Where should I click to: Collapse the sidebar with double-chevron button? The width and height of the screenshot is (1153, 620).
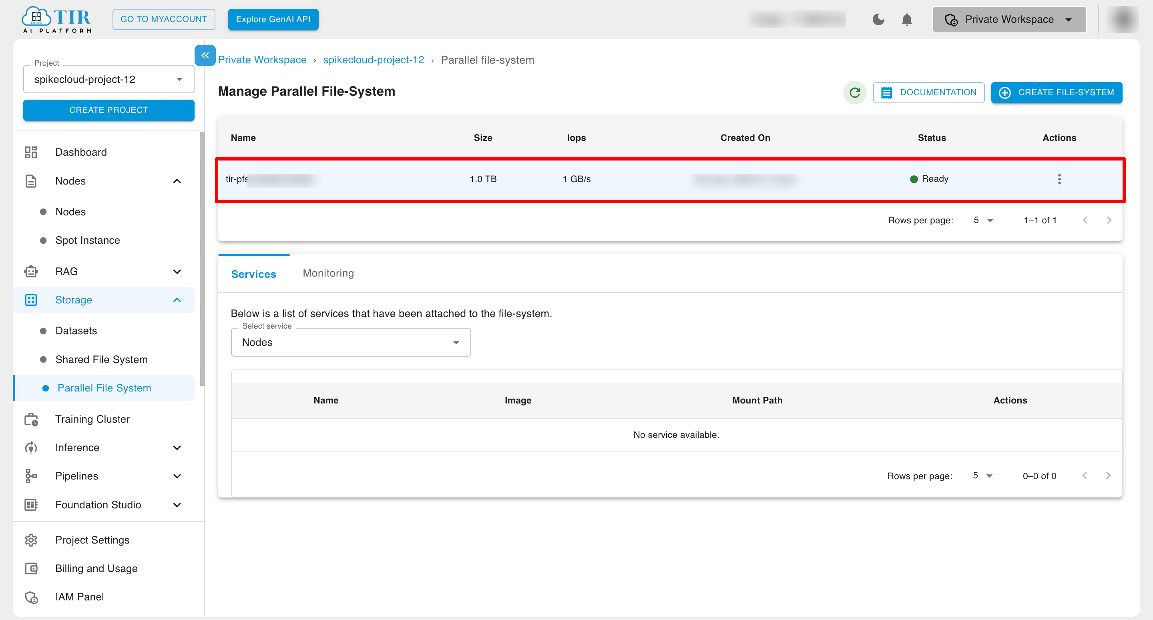(x=205, y=56)
